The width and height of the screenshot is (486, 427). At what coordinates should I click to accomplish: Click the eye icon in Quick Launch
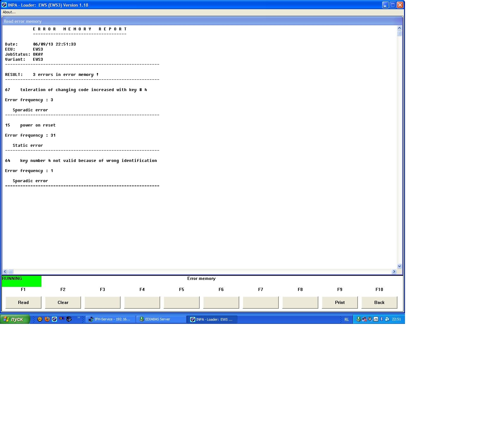[x=69, y=319]
